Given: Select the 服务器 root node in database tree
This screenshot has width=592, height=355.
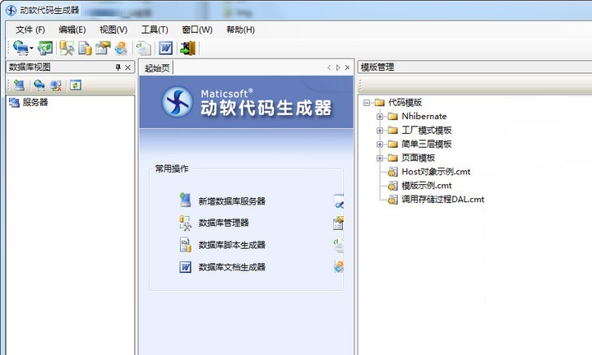Looking at the screenshot, I should point(35,102).
